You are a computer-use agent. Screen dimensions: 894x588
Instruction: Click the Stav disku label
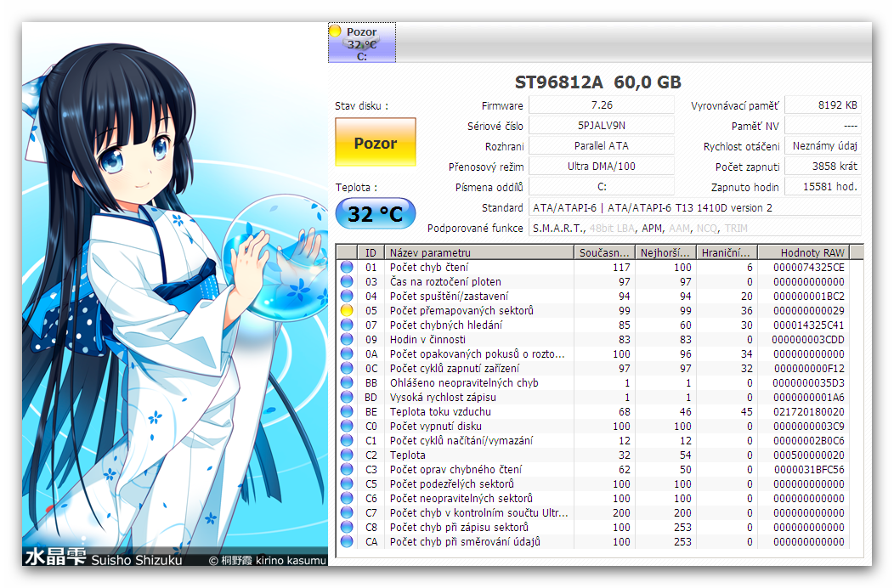click(361, 105)
